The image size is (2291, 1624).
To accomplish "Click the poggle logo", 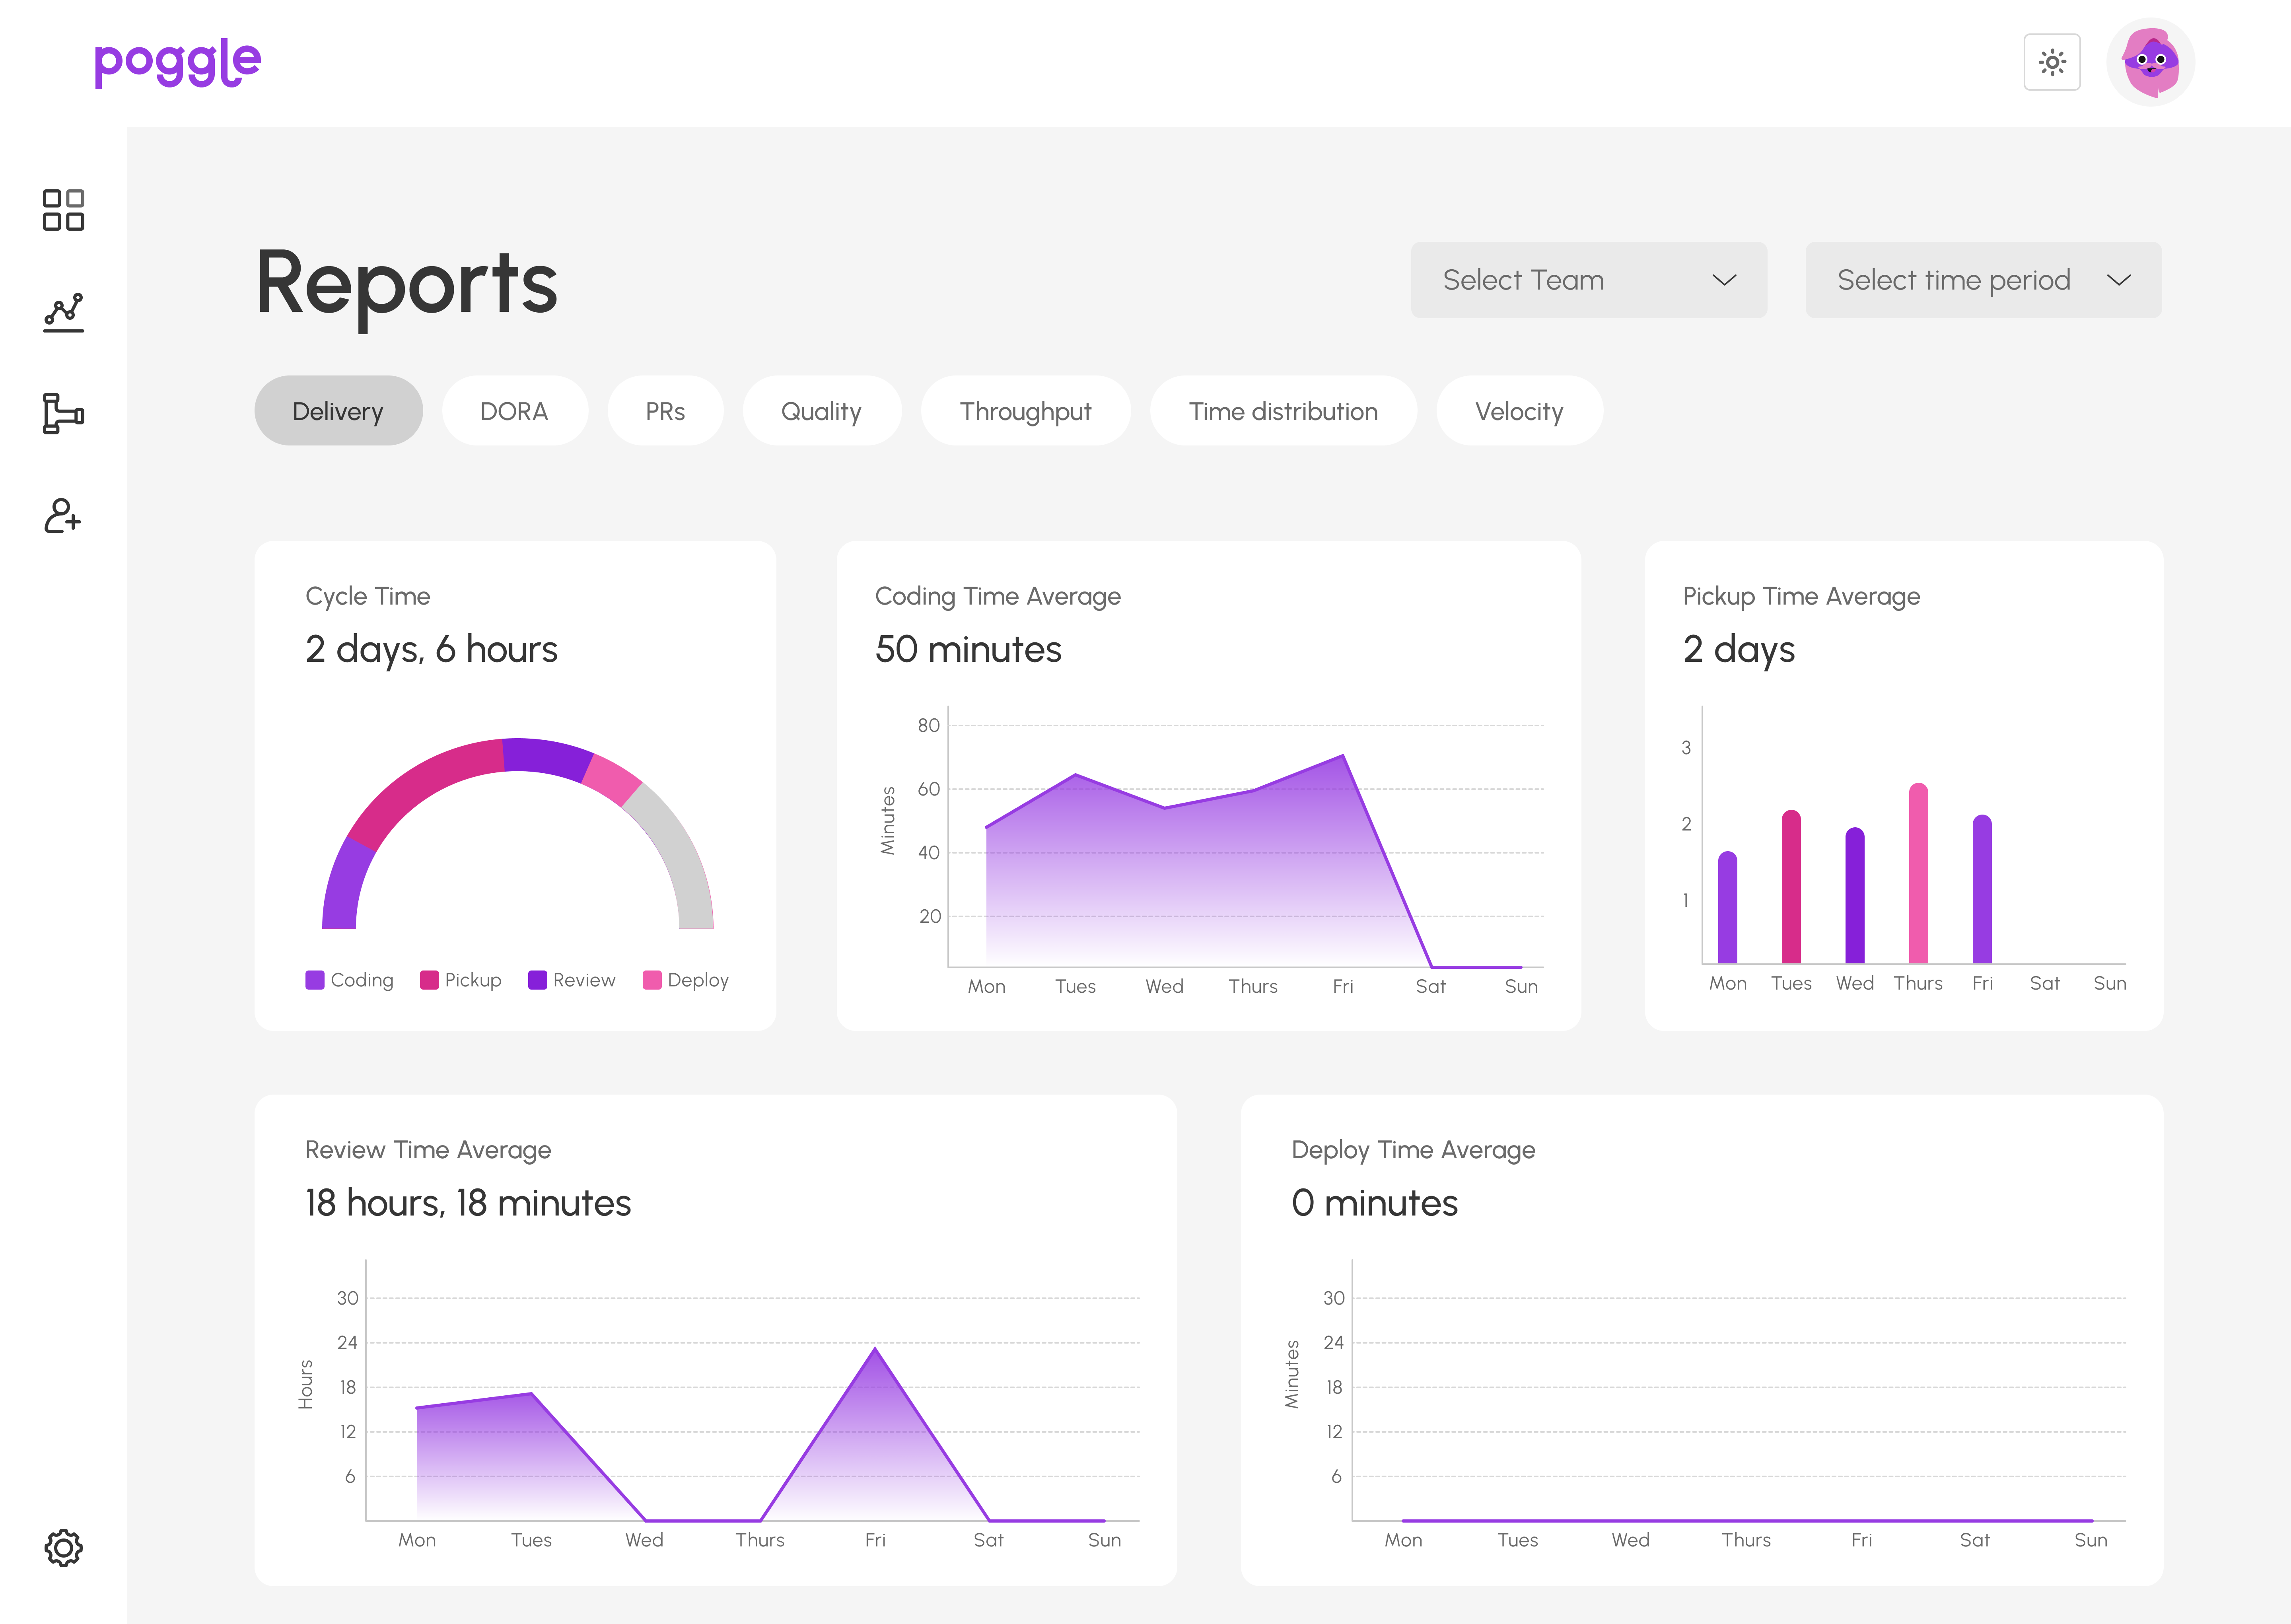I will 178,63.
